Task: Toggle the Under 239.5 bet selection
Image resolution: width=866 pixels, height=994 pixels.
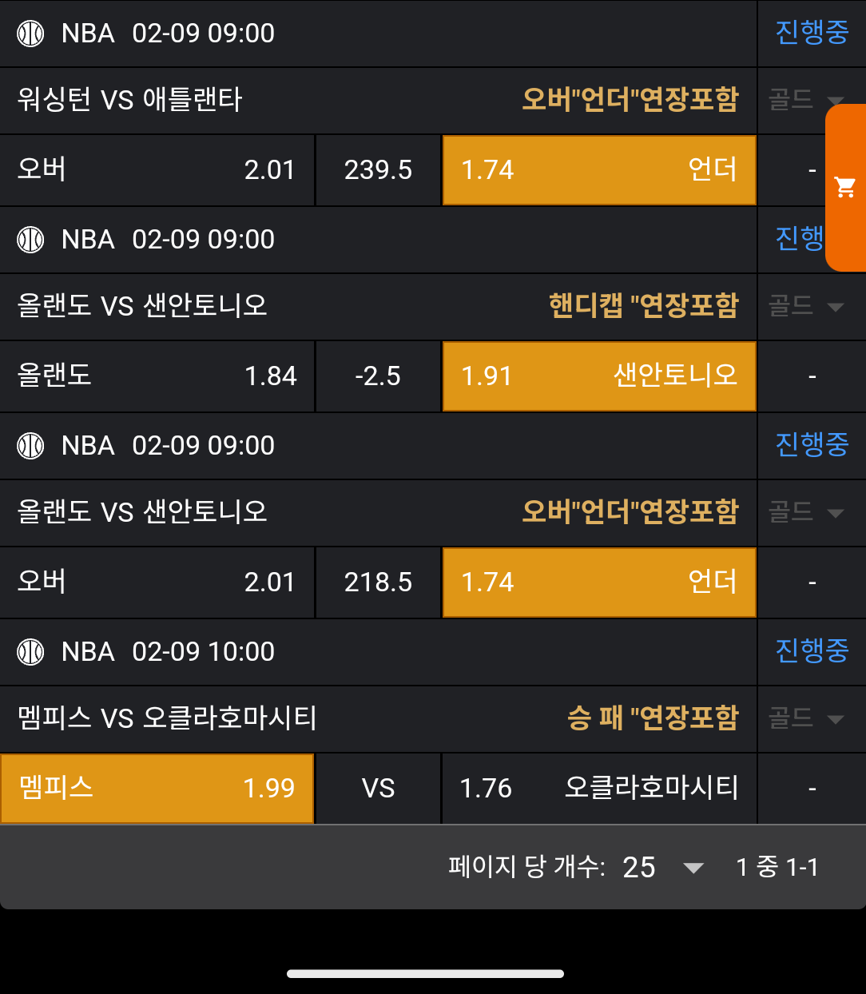Action: point(598,170)
